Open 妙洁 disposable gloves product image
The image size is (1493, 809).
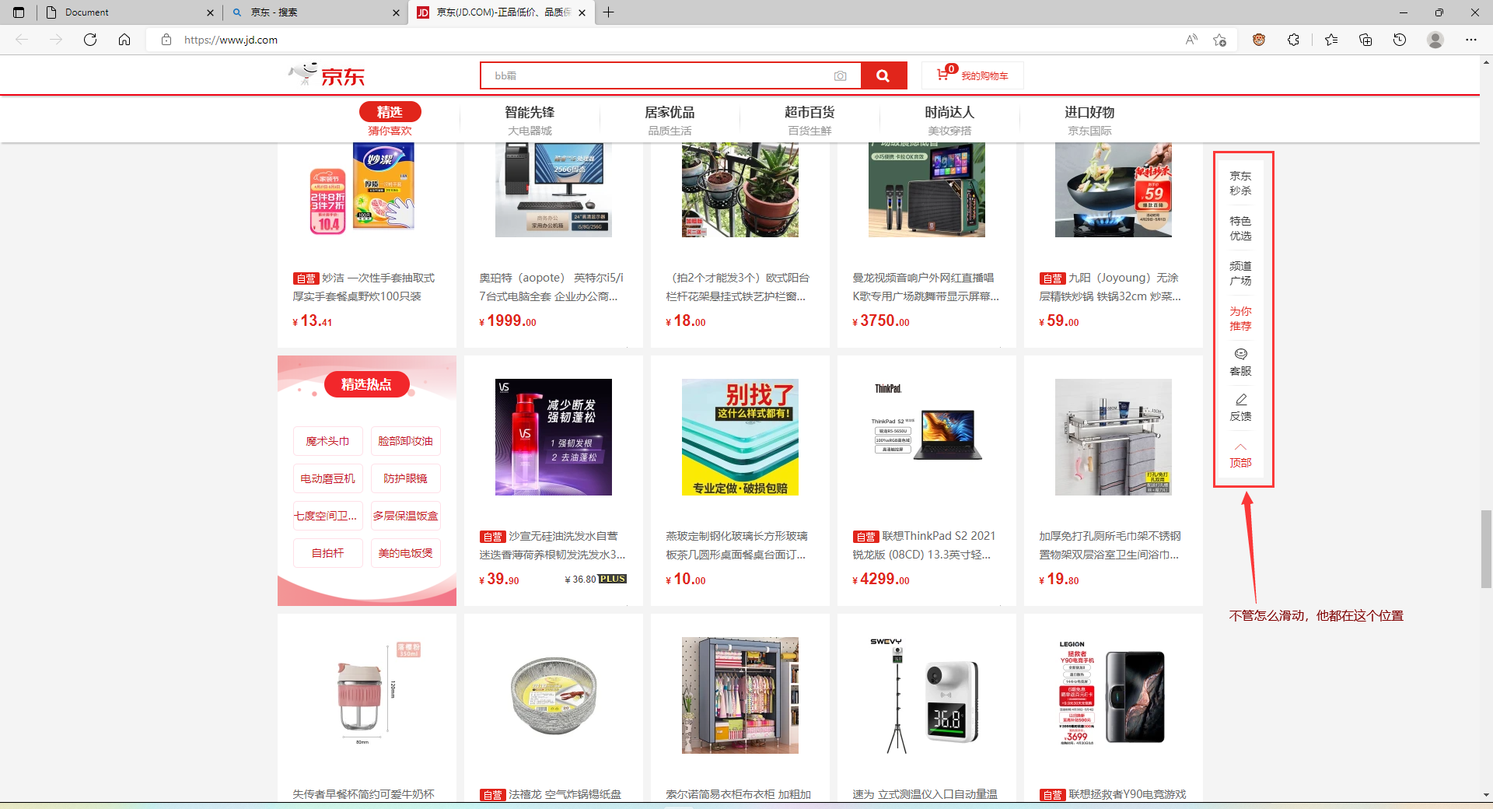[366, 190]
